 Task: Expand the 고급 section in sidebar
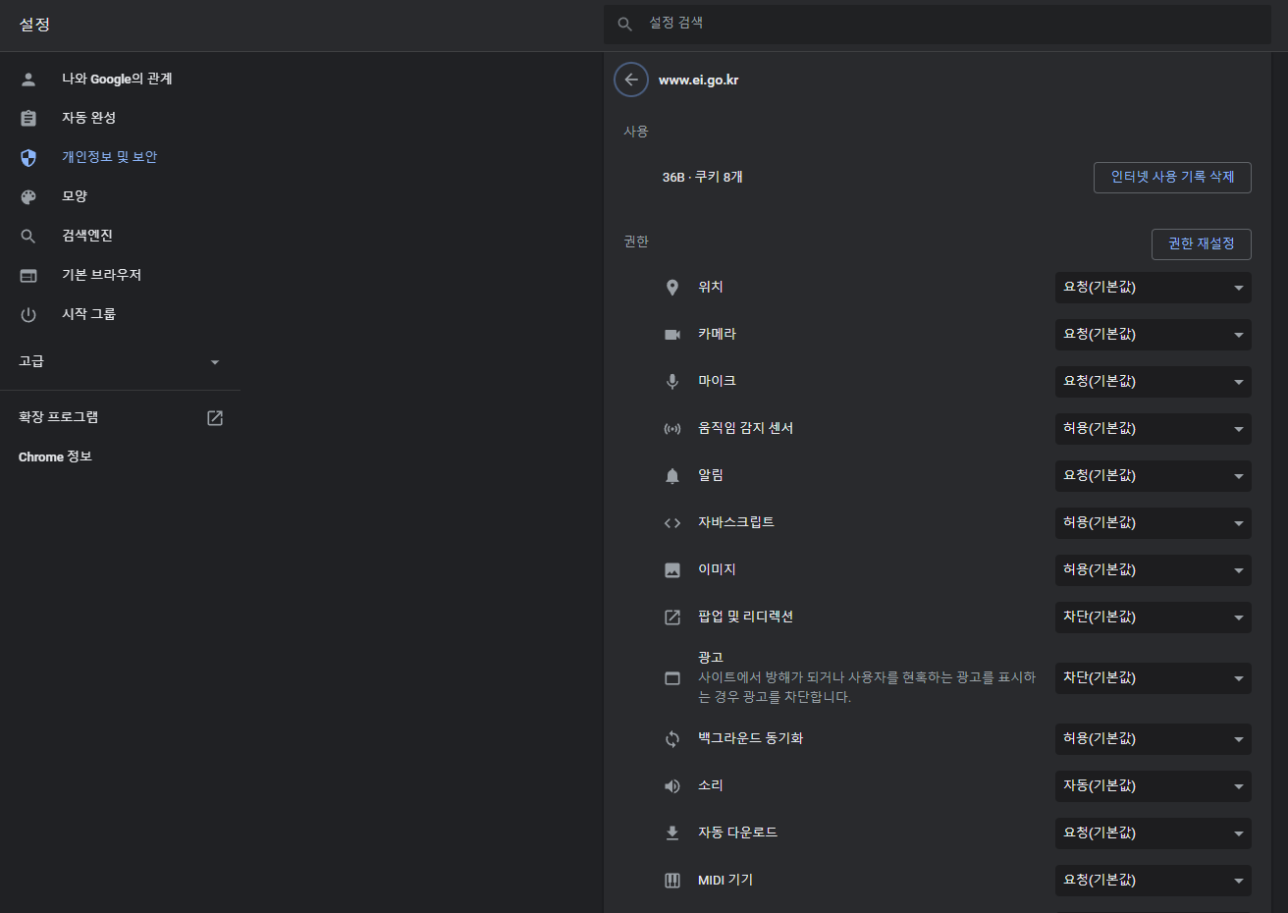(x=120, y=361)
